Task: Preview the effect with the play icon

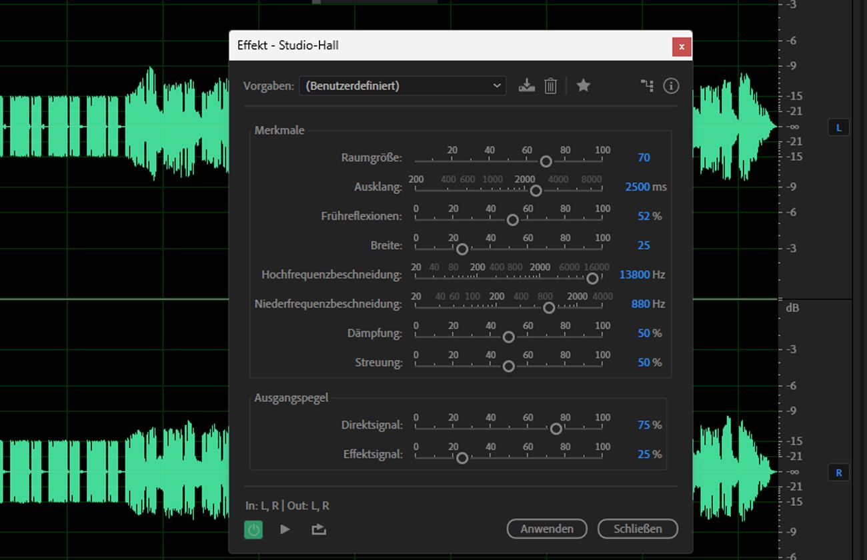Action: pyautogui.click(x=285, y=529)
